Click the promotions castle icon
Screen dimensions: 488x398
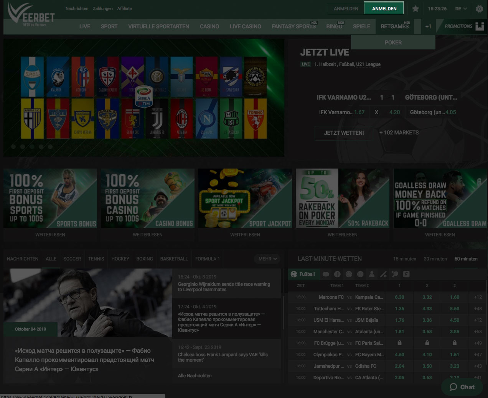point(480,26)
